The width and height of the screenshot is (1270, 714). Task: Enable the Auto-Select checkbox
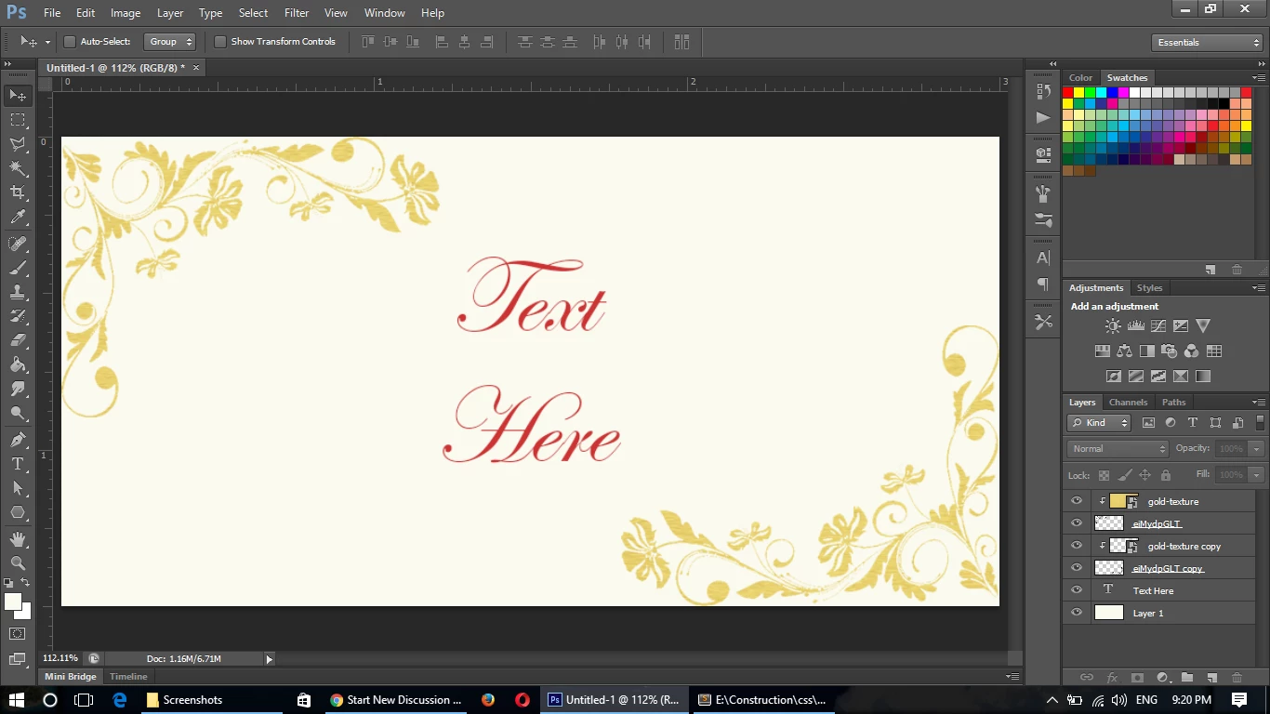coord(69,42)
